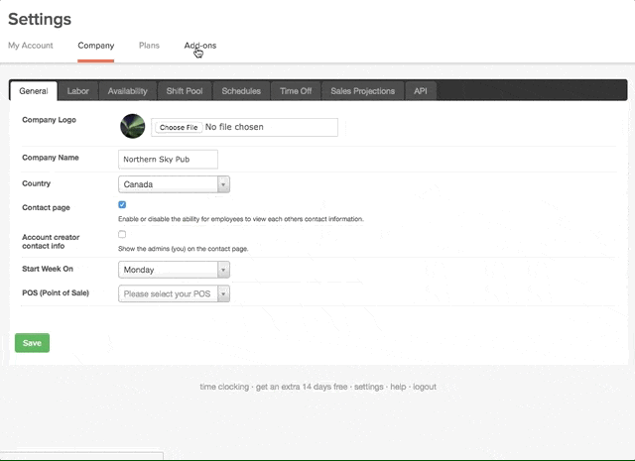This screenshot has width=635, height=461.
Task: Open the time clocking footer link
Action: tap(224, 387)
